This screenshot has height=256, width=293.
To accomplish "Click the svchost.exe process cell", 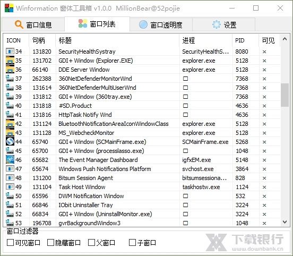I will [x=197, y=169].
